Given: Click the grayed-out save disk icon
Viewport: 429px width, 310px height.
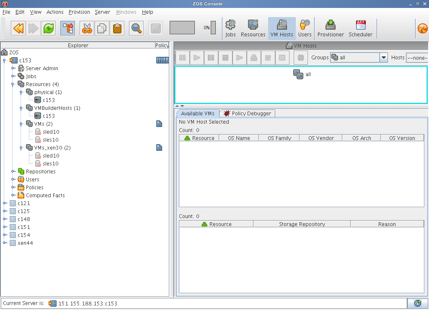Looking at the screenshot, I should (156, 28).
